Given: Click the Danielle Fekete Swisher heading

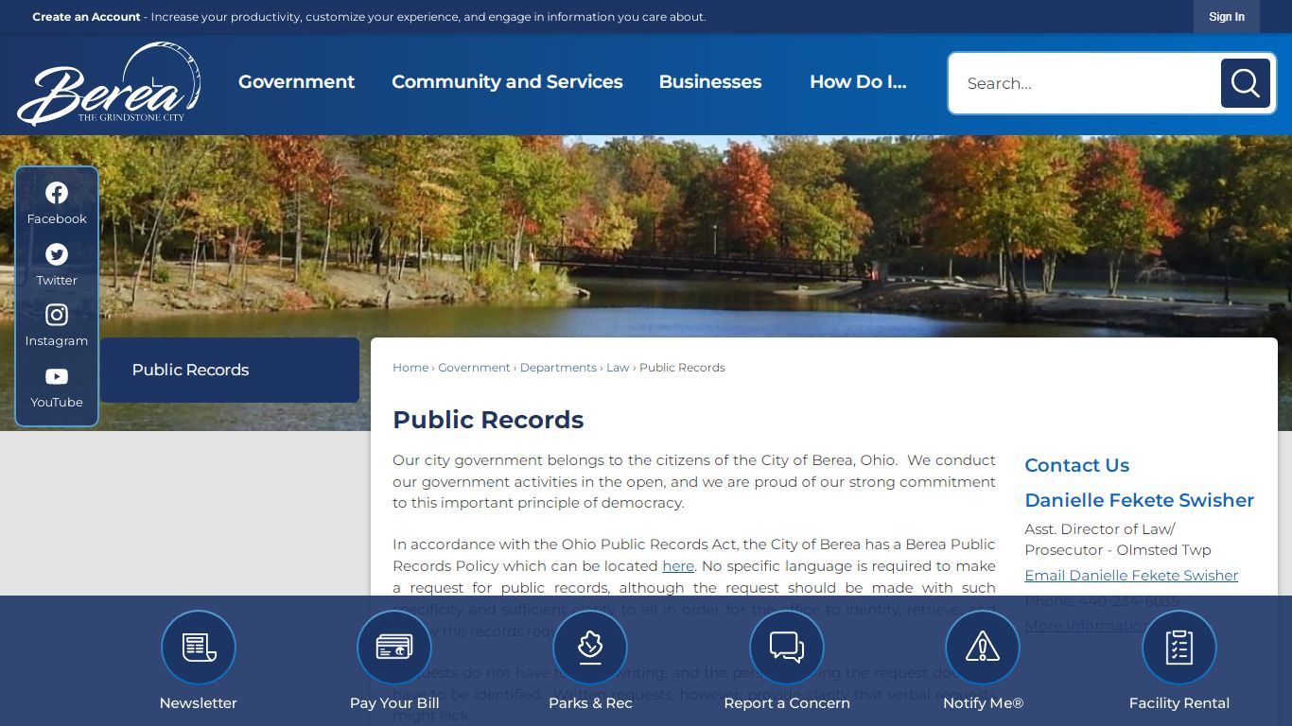Looking at the screenshot, I should click(x=1140, y=500).
